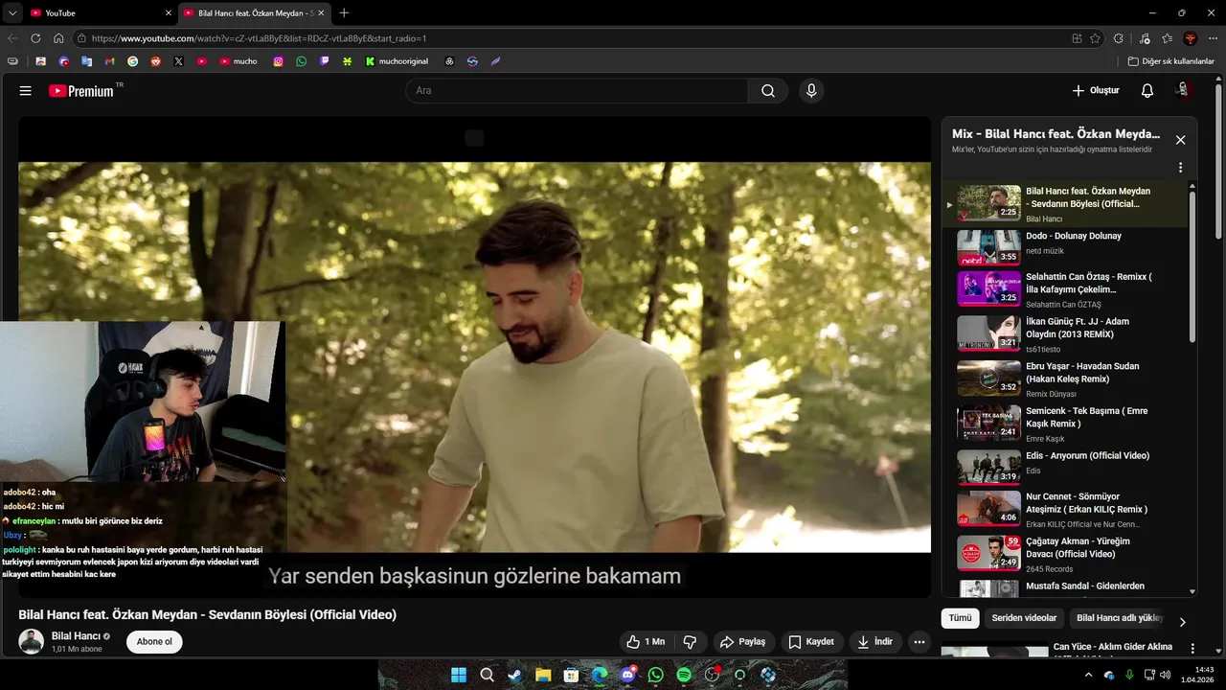The width and height of the screenshot is (1226, 690).
Task: Select the Tümü filter chip
Action: 960,618
